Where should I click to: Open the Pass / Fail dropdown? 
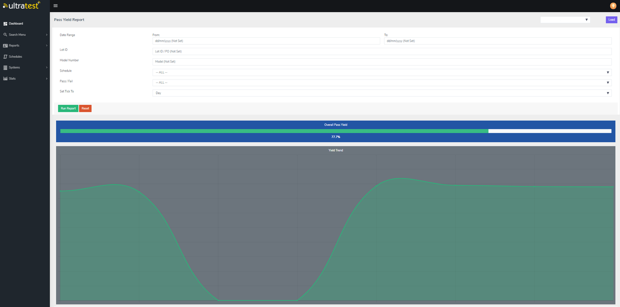tap(382, 82)
